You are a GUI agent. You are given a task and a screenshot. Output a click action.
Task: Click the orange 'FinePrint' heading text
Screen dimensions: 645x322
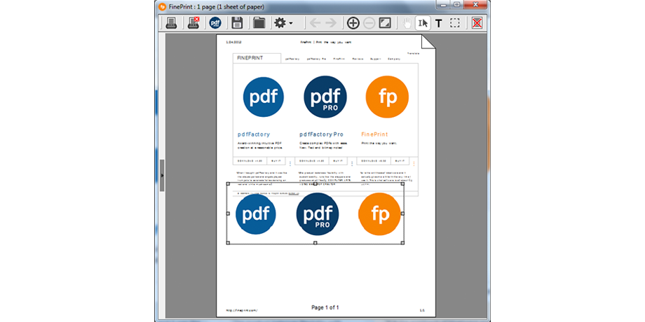pos(374,134)
